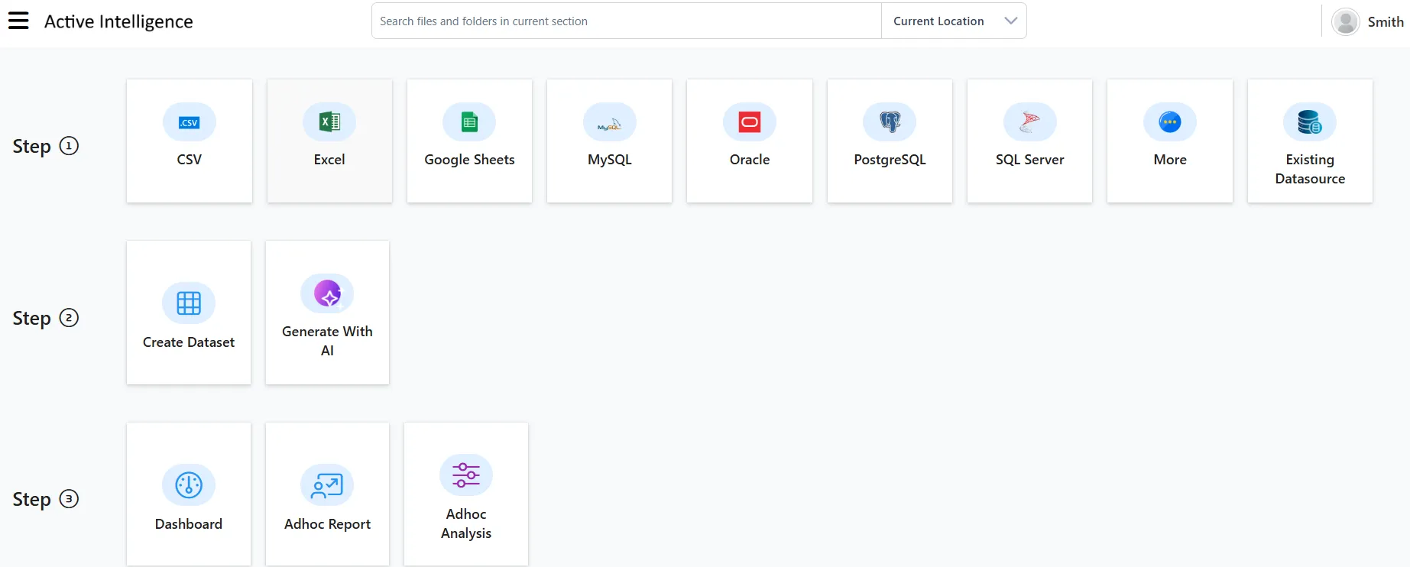The height and width of the screenshot is (567, 1410).
Task: Click the Active Intelligence title
Action: (118, 21)
